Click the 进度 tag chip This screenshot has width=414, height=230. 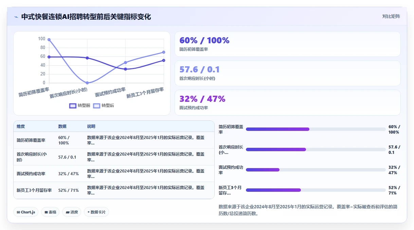click(72, 212)
